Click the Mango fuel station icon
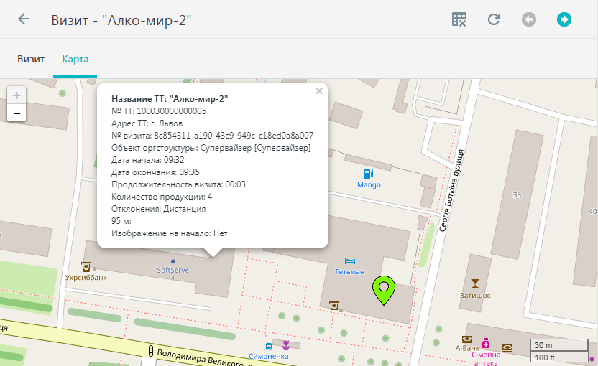This screenshot has height=366, width=598. coord(369,174)
